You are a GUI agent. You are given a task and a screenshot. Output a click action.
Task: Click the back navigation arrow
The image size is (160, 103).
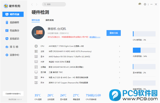[x=32, y=4]
